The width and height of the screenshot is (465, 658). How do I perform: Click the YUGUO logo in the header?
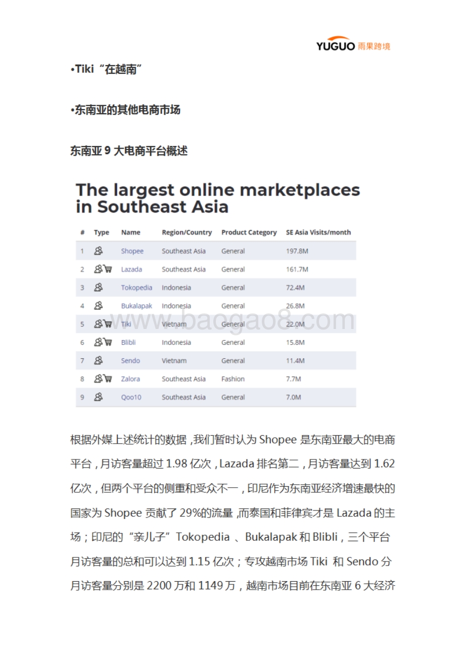click(353, 44)
